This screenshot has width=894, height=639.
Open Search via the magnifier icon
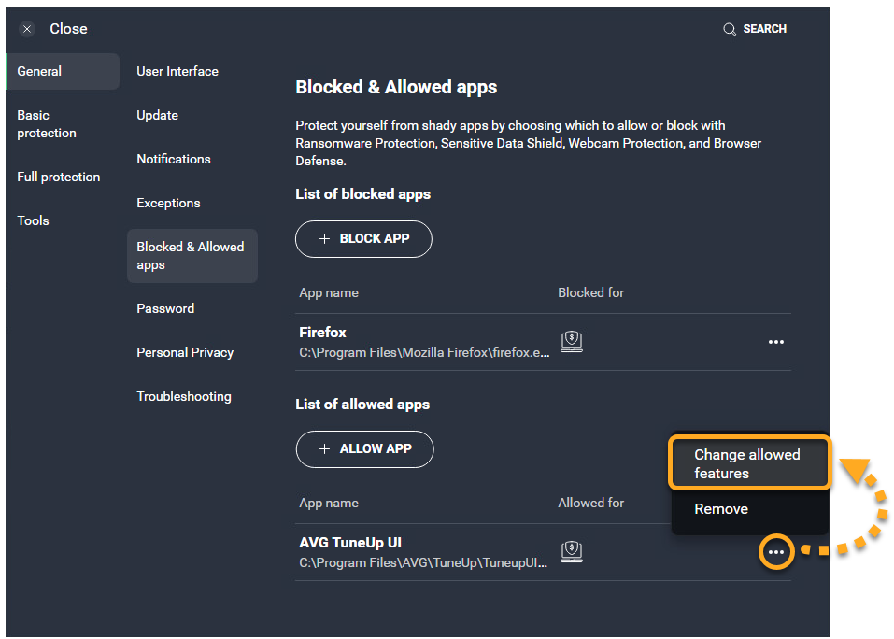pyautogui.click(x=730, y=29)
